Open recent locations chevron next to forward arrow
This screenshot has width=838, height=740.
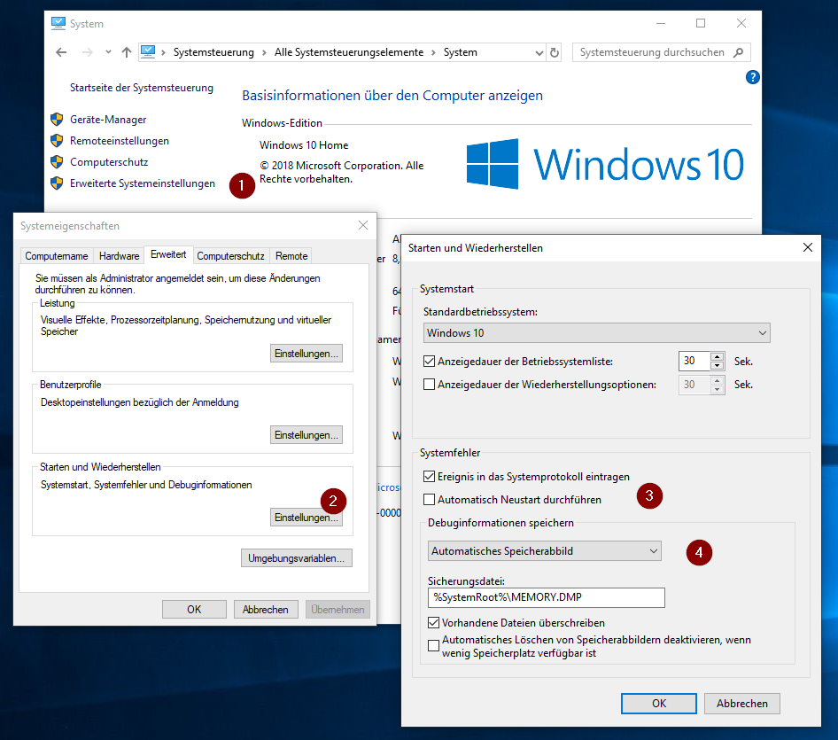[x=108, y=52]
